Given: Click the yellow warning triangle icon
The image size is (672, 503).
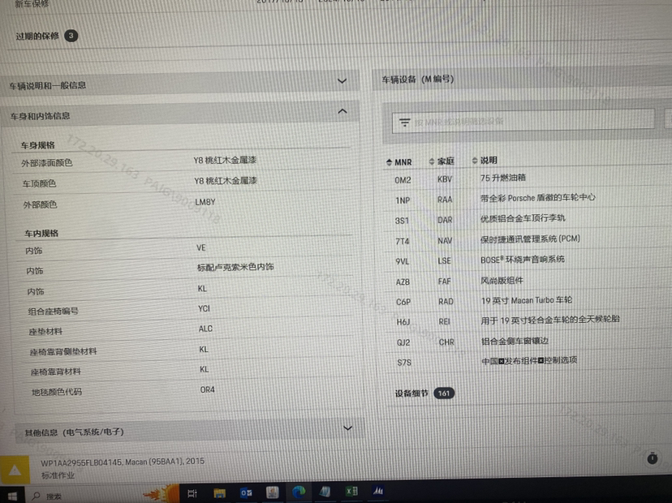Looking at the screenshot, I should (15, 471).
